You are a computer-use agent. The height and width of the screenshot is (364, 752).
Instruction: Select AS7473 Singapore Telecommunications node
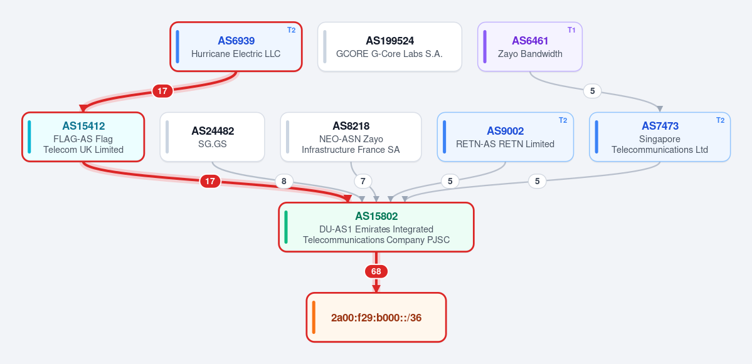(660, 137)
